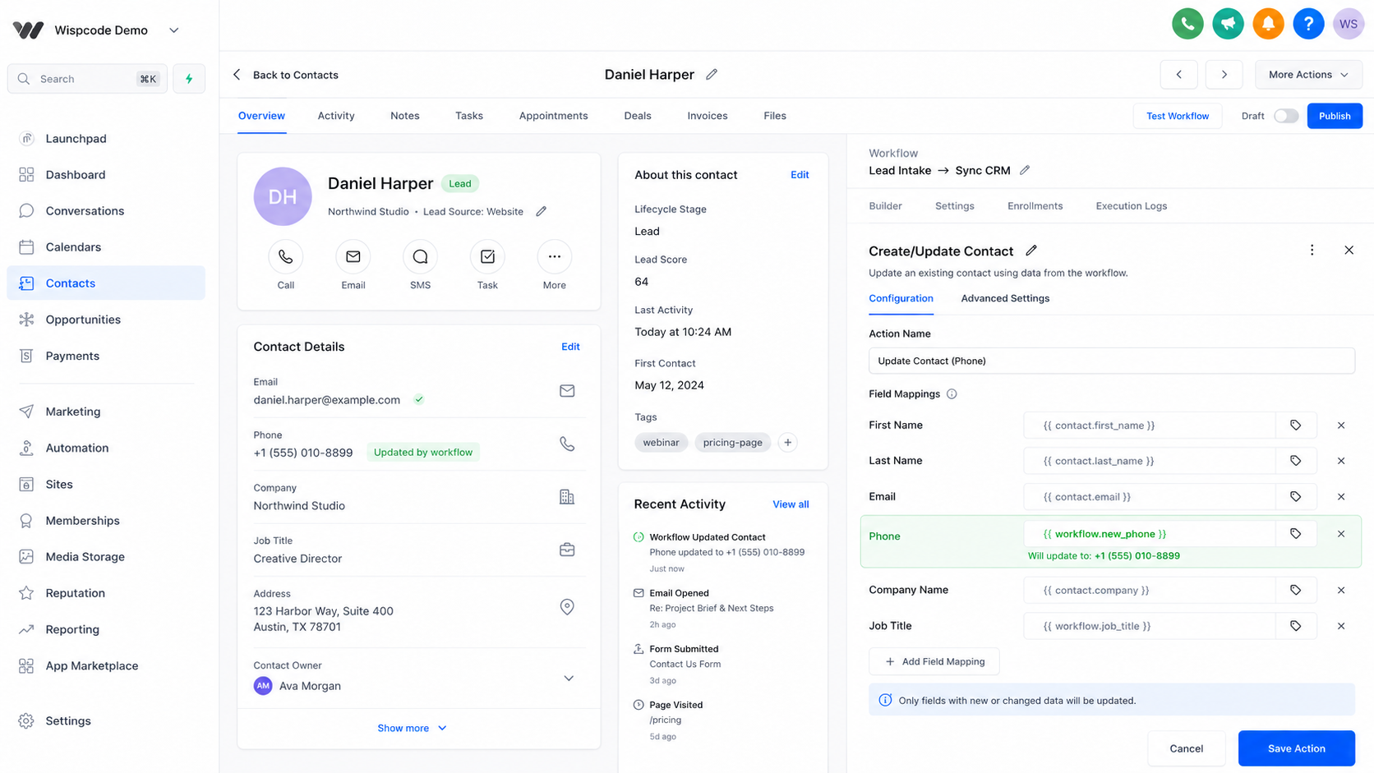
Task: Click the Email action icon on contact card
Action: [353, 257]
